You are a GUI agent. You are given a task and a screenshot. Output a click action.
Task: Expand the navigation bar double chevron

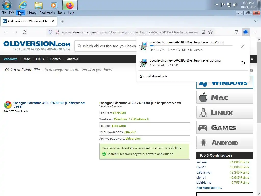[252, 59]
